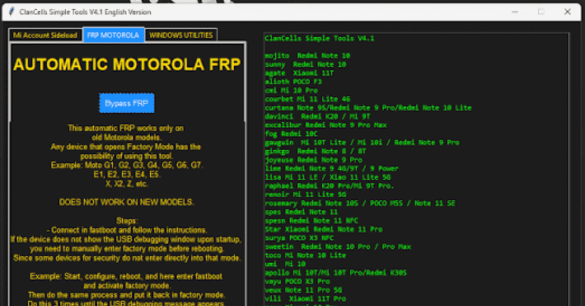The width and height of the screenshot is (585, 306).
Task: Select the 'raphael Redmi K20 Pro' line
Action: (330, 186)
